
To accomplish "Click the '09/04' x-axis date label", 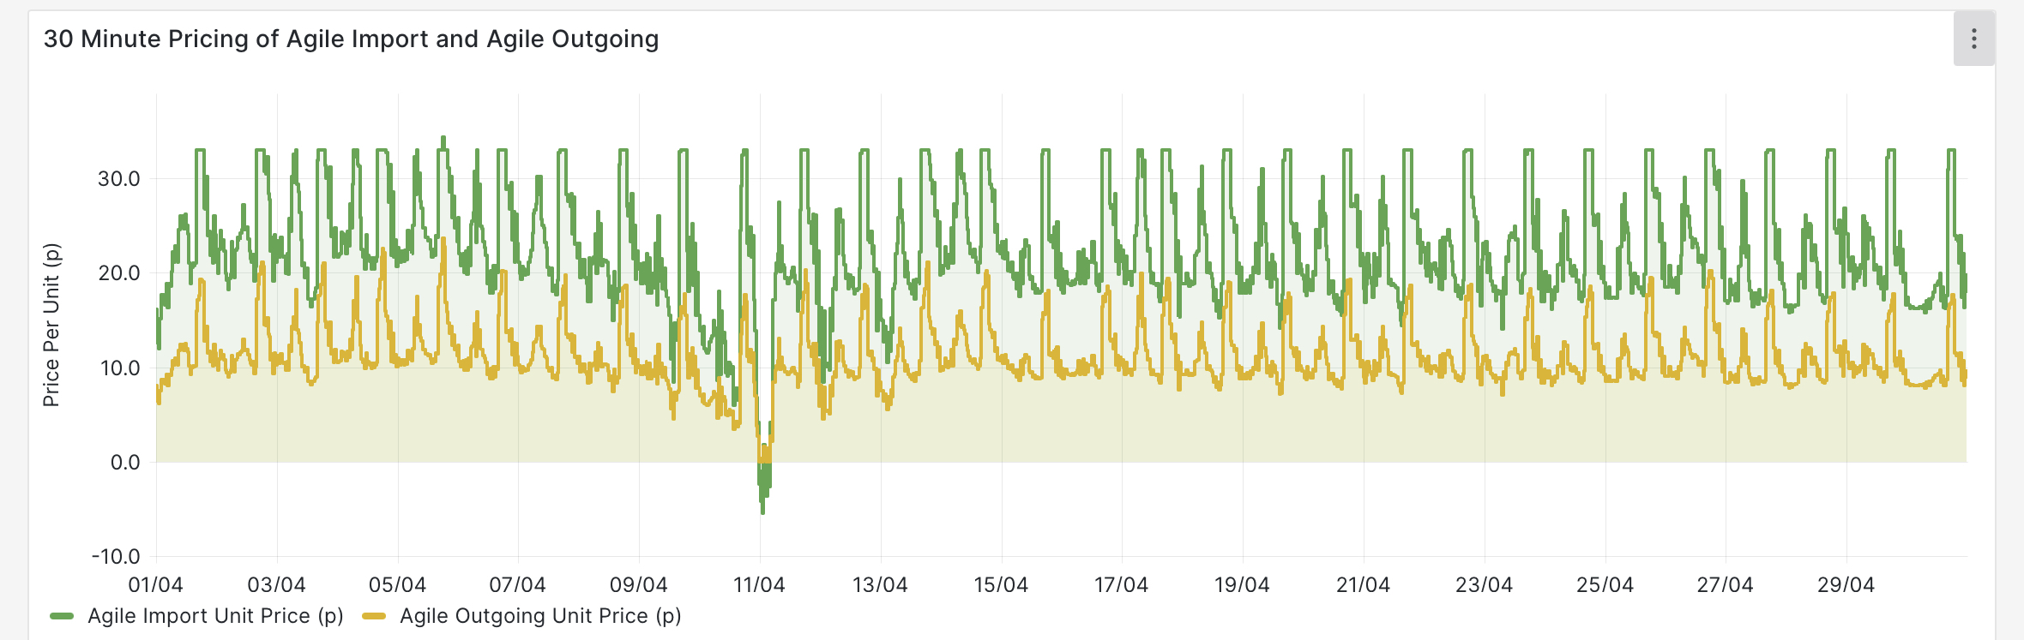I will click(638, 585).
